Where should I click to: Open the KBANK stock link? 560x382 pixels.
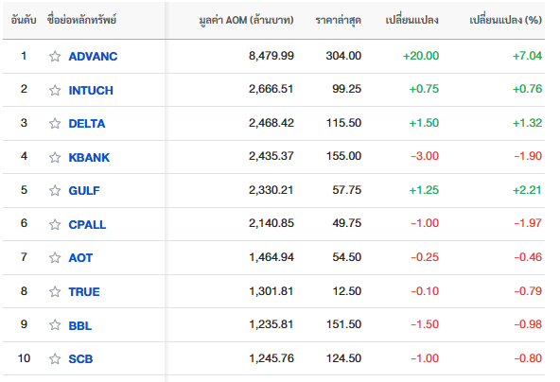click(x=89, y=158)
